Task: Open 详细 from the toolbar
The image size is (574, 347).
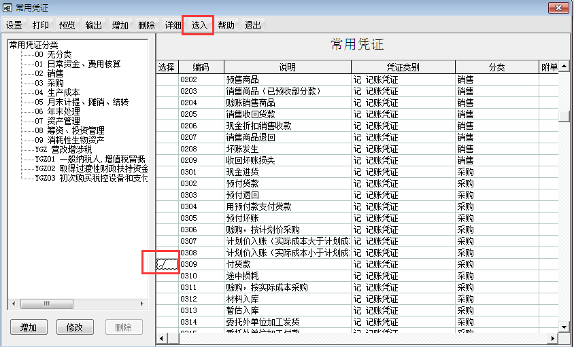Action: point(173,25)
